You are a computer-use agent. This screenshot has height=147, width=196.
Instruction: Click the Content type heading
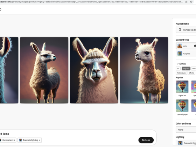click(182, 40)
